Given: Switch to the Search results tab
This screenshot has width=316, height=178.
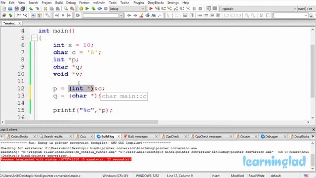Looking at the screenshot, I should click(x=53, y=136).
